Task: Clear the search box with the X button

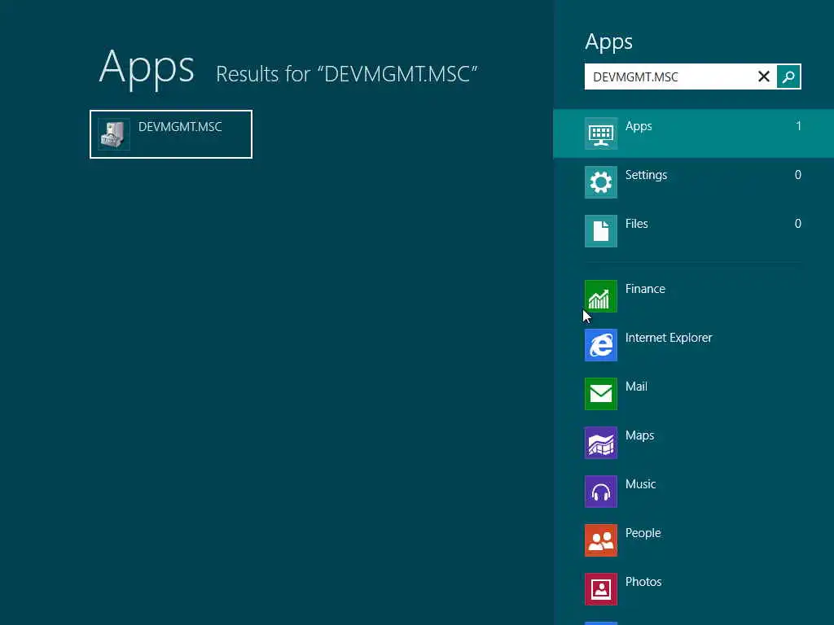Action: coord(764,76)
